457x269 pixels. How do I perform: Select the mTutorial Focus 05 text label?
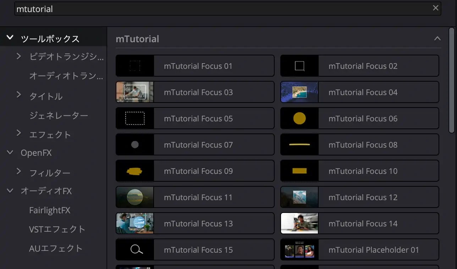[198, 119]
